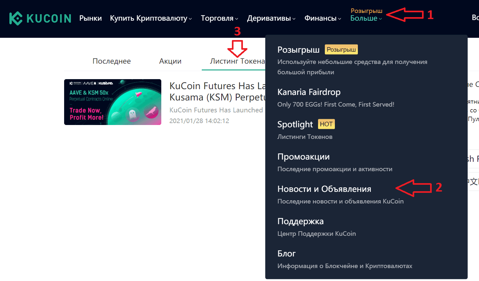Expand the Торговля dropdown
The height and width of the screenshot is (281, 479).
220,18
